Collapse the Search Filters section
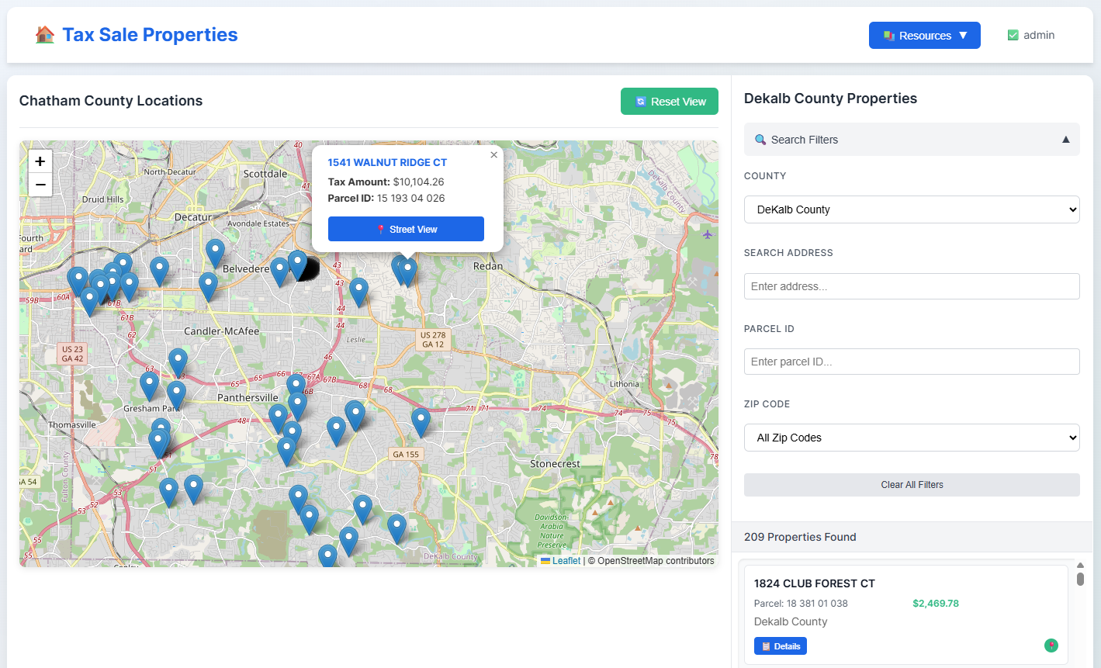This screenshot has height=668, width=1101. (1065, 140)
